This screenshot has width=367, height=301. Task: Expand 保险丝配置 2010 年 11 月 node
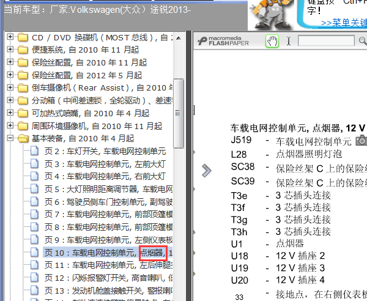point(10,62)
